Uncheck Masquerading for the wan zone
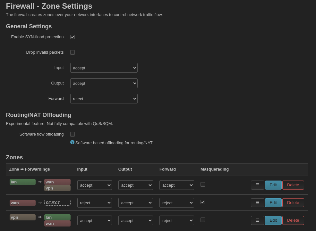 tap(203, 202)
